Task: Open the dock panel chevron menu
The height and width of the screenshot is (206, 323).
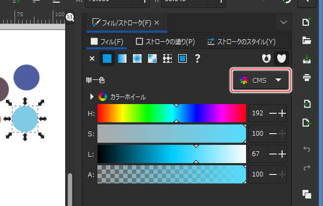Action: point(284,22)
